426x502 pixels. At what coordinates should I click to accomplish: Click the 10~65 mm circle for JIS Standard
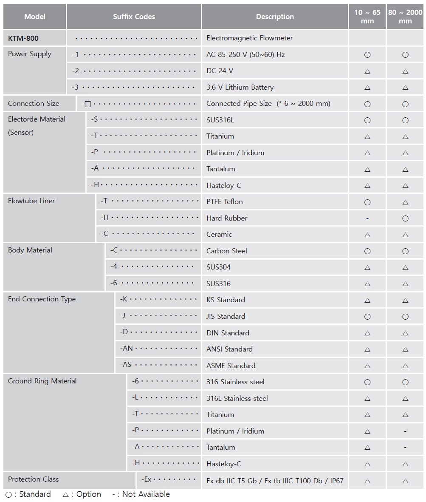367,317
